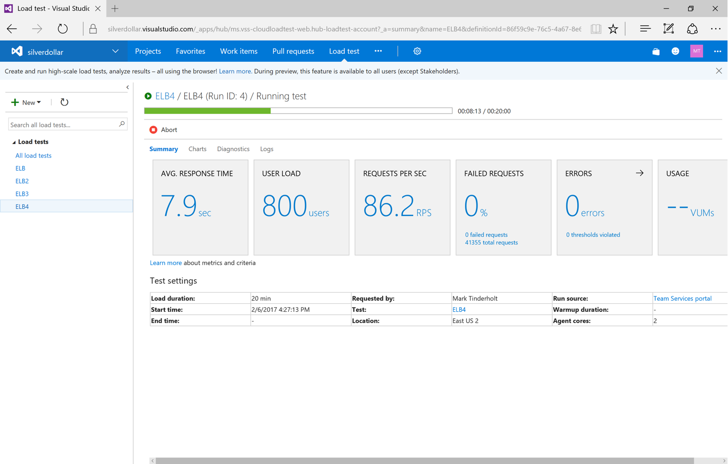Image resolution: width=728 pixels, height=464 pixels.
Task: Open the Projects menu
Action: click(148, 51)
